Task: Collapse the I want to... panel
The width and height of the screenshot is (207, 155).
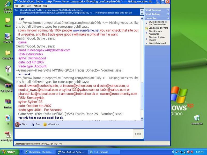Action: tap(168, 18)
